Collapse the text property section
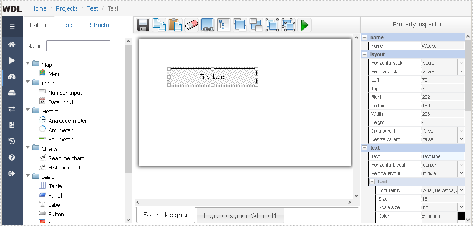473x226 pixels. 365,148
